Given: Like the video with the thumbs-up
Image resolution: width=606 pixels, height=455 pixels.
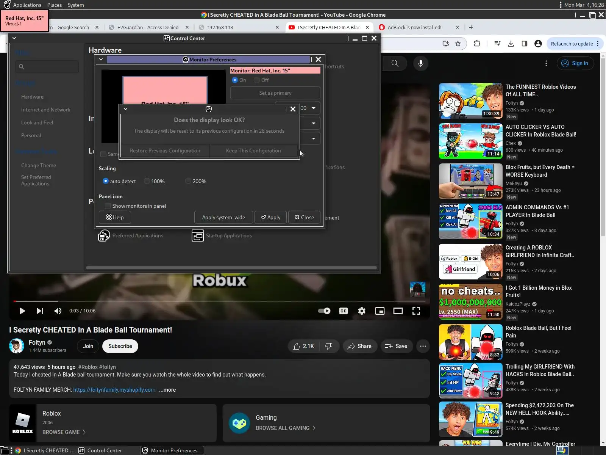Looking at the screenshot, I should tap(303, 346).
